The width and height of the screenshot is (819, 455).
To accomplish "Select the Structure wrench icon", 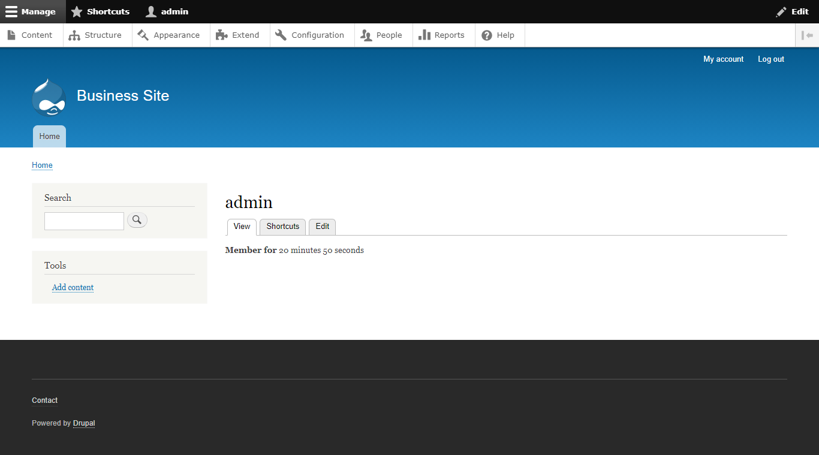I will click(x=73, y=35).
